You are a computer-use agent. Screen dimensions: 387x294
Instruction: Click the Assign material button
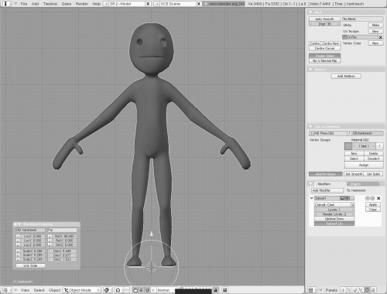click(x=364, y=165)
